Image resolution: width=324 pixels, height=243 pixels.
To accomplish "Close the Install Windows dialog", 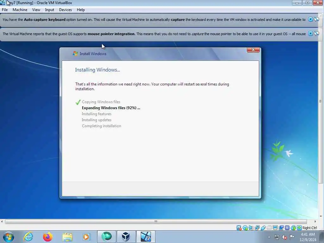I will (x=253, y=50).
